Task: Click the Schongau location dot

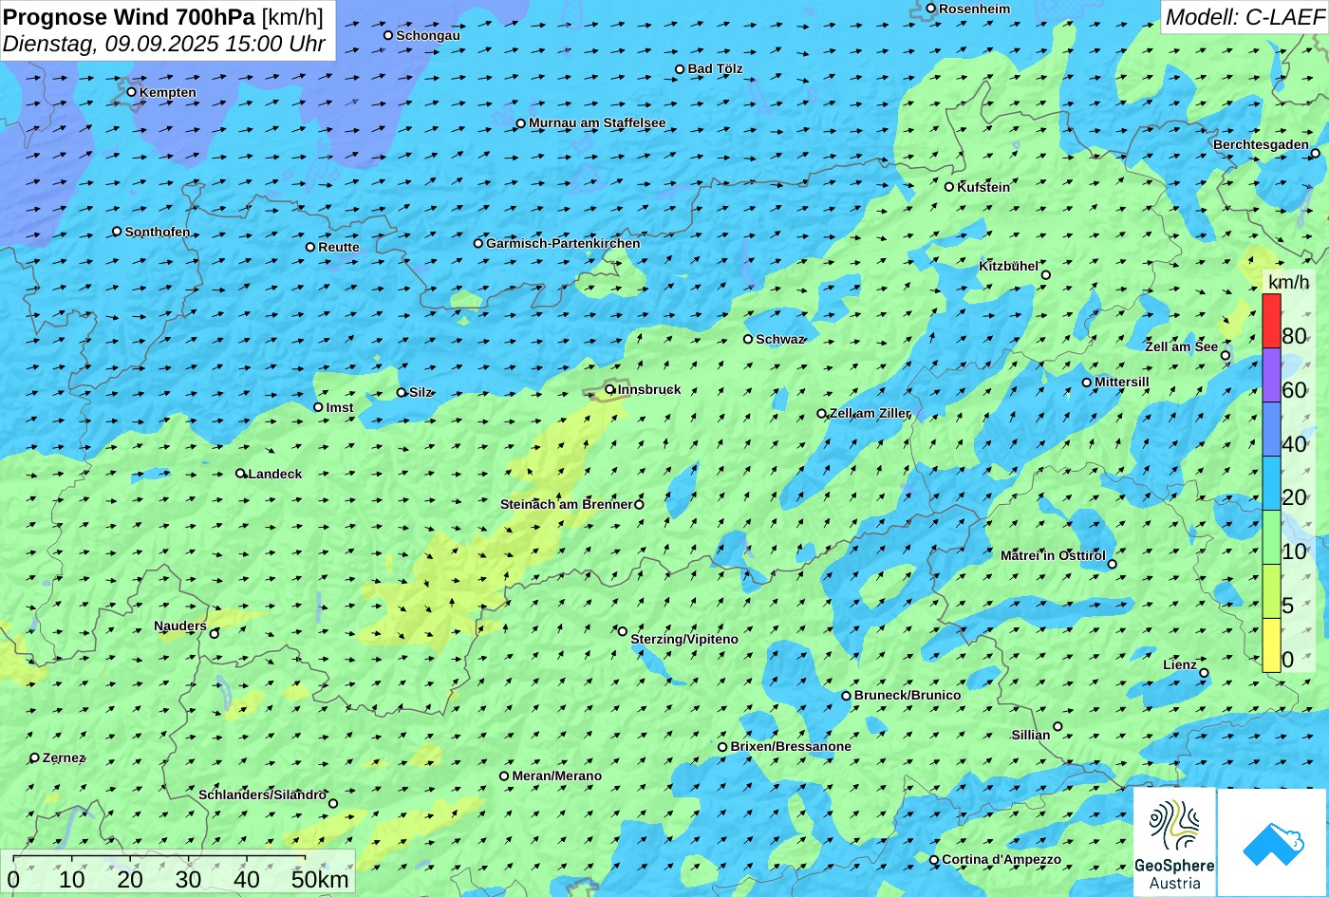Action: 388,35
